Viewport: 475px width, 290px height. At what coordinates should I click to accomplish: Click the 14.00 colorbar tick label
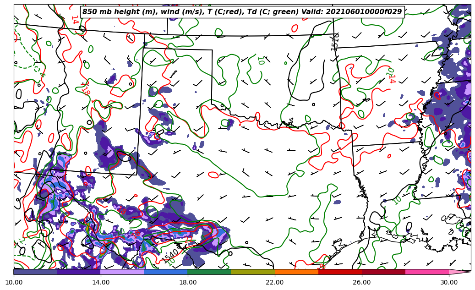coord(101,282)
